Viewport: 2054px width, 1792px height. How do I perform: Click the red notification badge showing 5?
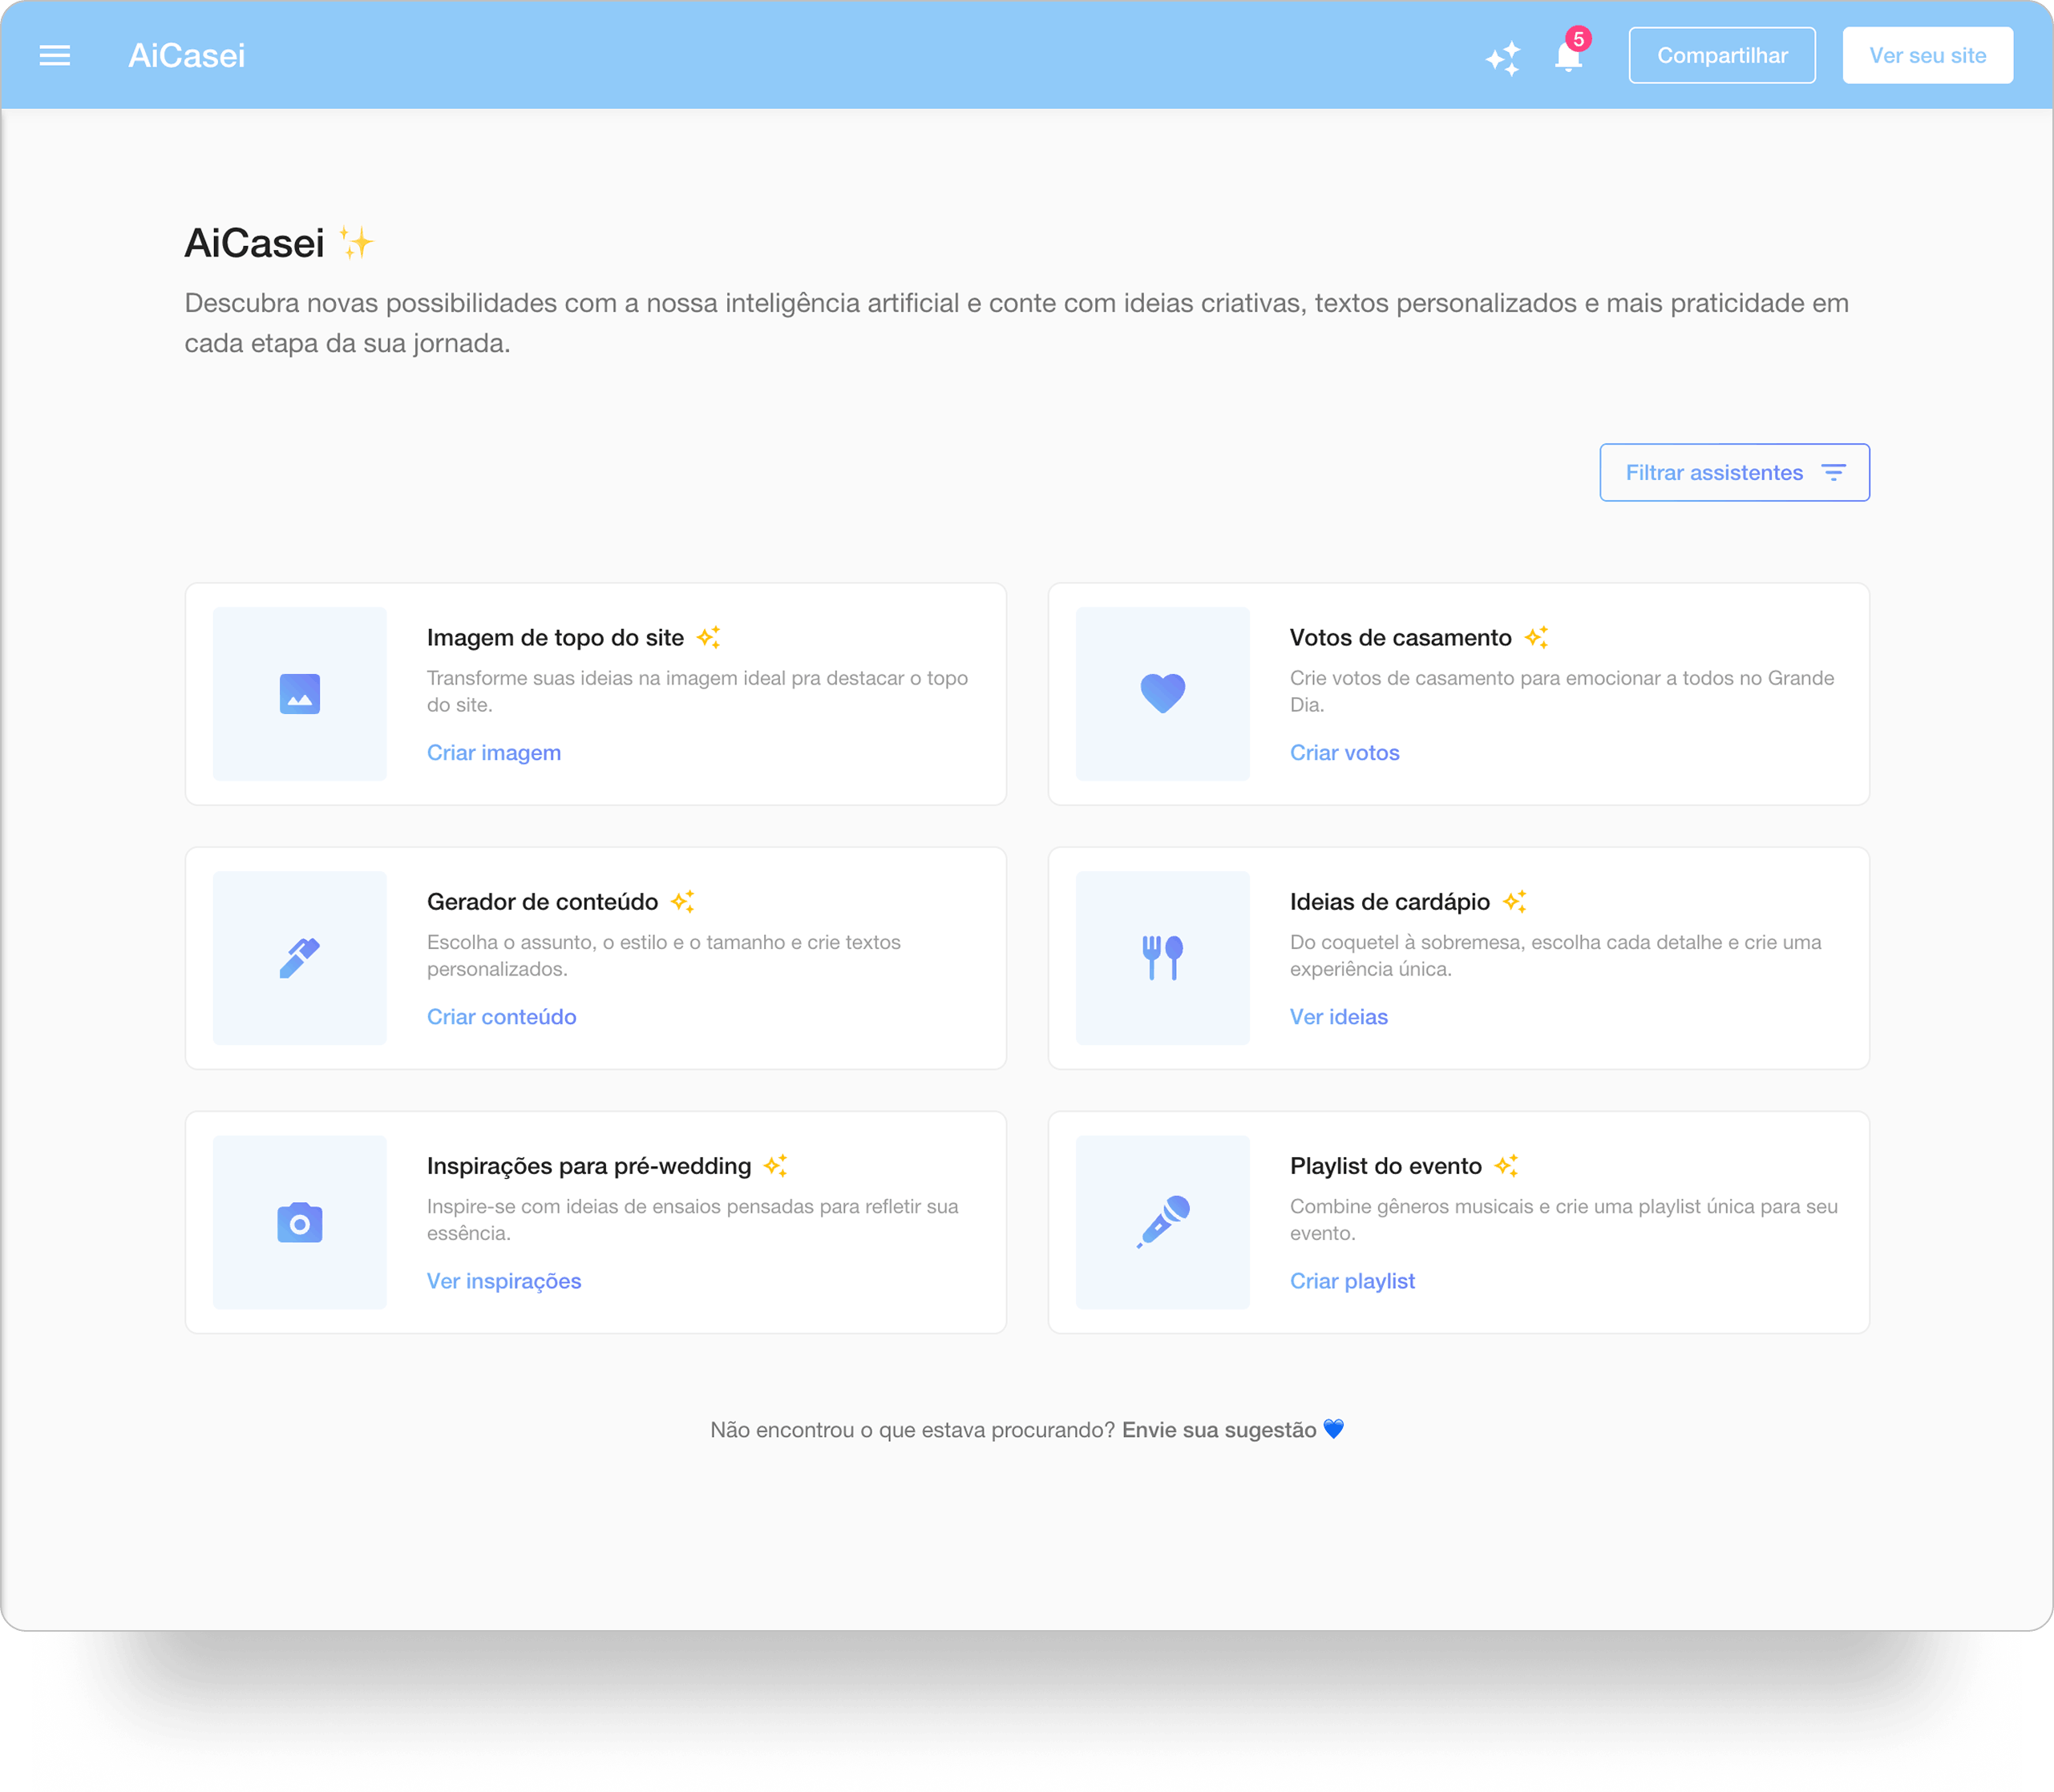(1579, 39)
